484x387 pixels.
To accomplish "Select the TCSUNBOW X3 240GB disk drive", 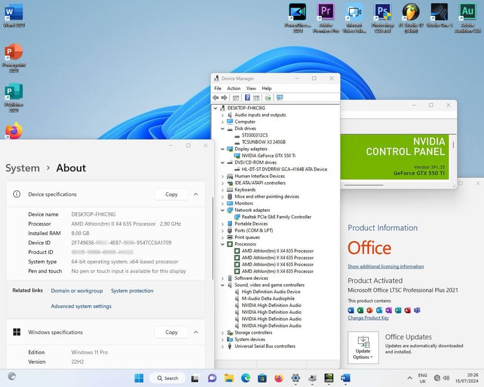I will [x=263, y=142].
